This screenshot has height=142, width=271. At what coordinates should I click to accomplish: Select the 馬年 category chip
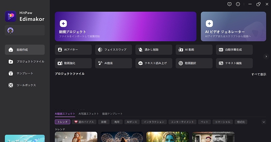[117, 122]
